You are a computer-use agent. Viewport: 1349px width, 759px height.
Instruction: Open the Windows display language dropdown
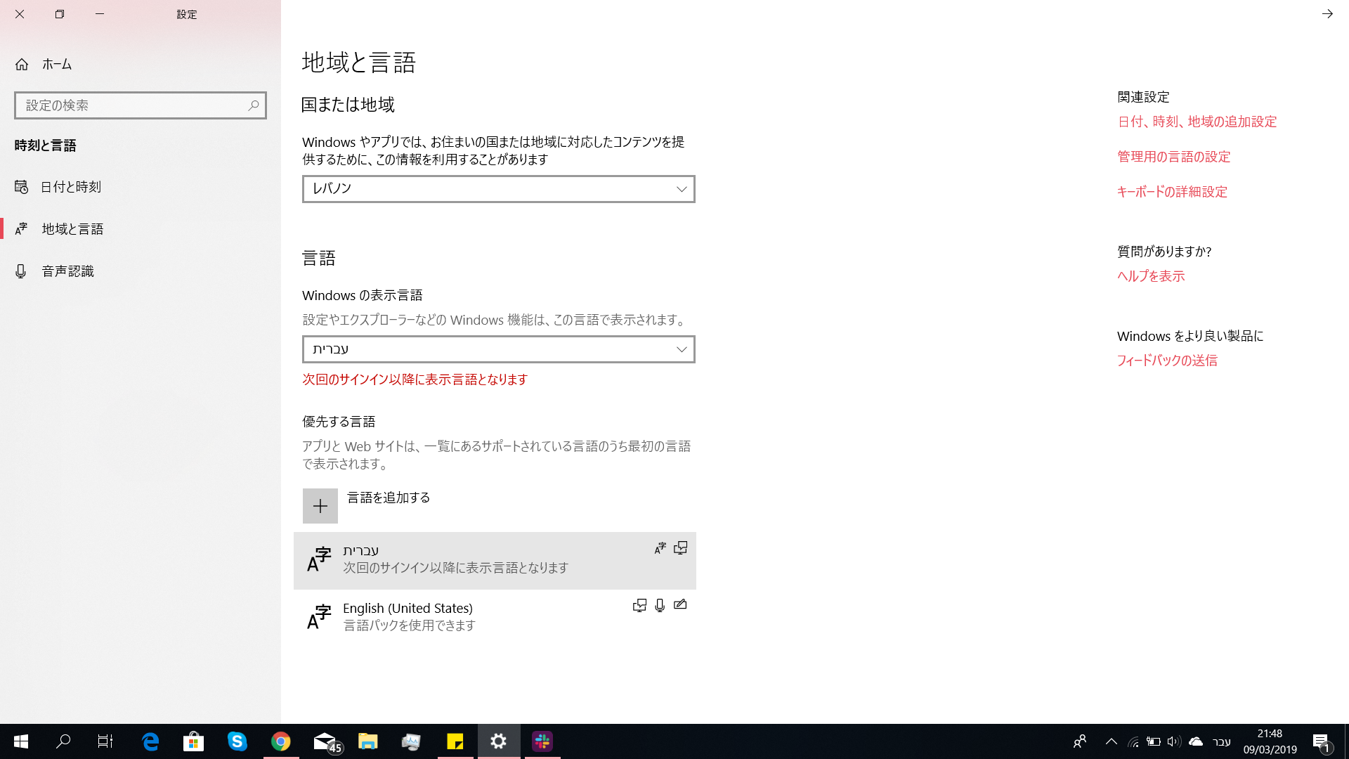(x=497, y=349)
